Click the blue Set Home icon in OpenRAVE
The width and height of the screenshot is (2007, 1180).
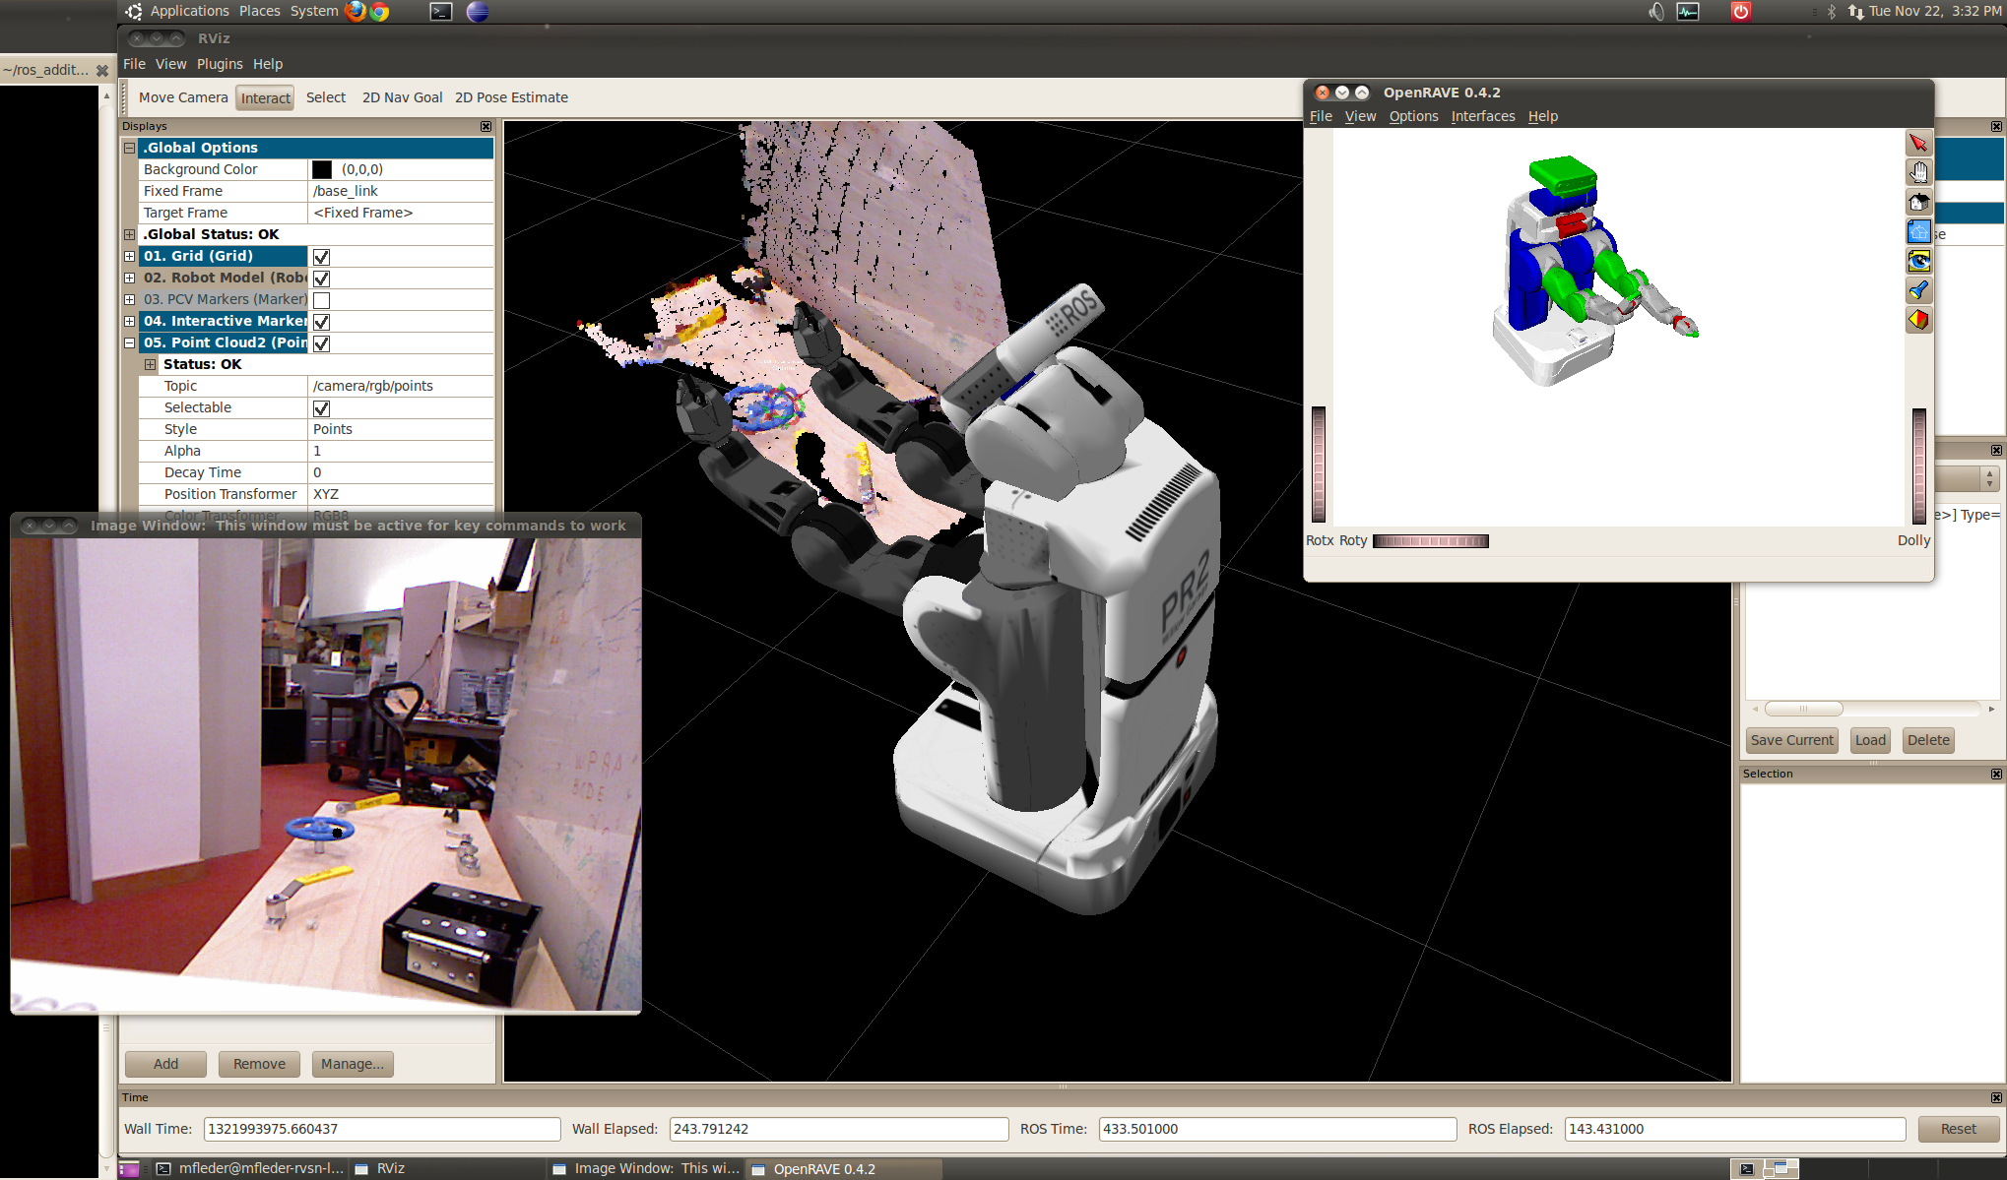tap(1918, 232)
